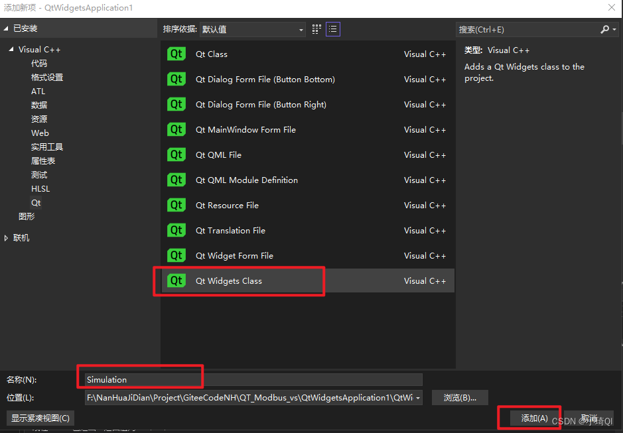This screenshot has height=433, width=623.
Task: Collapse the Visual C++ tree node
Action: [11, 49]
